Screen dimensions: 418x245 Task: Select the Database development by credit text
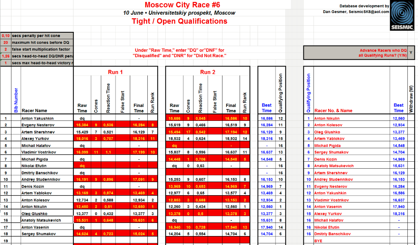[364, 6]
